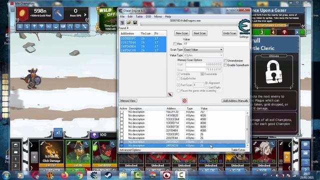The height and width of the screenshot is (180, 320).
Task: Toggle the Hex checkbox
Action: (175, 43)
